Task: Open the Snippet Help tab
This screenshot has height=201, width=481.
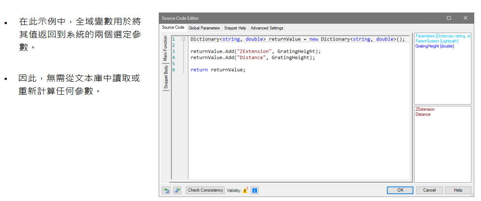Action: 235,28
